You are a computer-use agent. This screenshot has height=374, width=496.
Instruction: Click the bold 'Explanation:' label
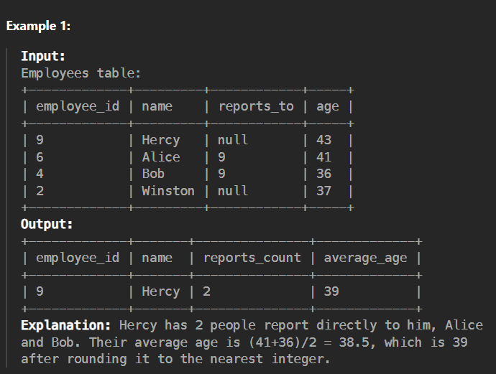tap(66, 325)
